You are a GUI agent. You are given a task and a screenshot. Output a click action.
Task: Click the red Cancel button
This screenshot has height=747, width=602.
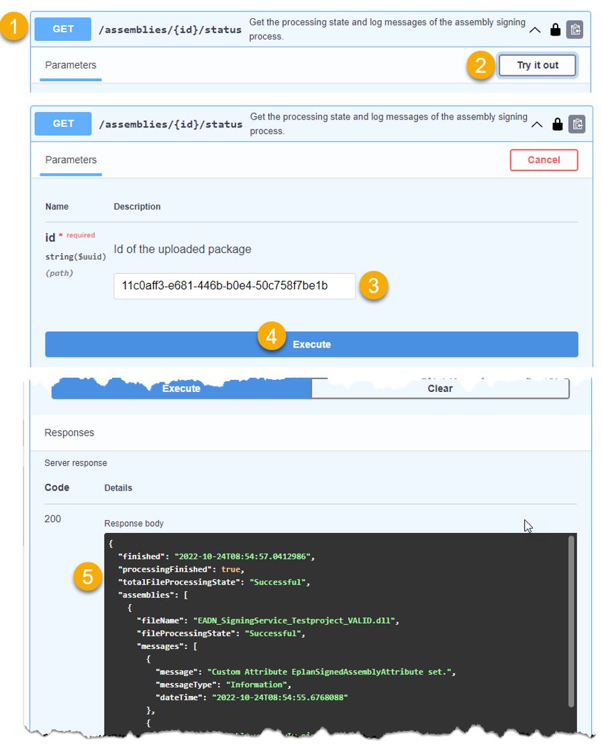click(x=544, y=160)
